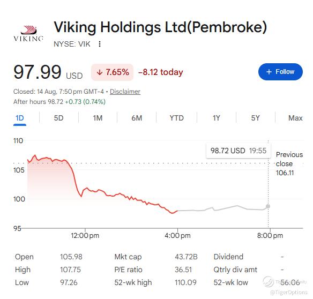Select the 1Y chart range tab
Viewport: 313px width, 299px height.
(216, 118)
